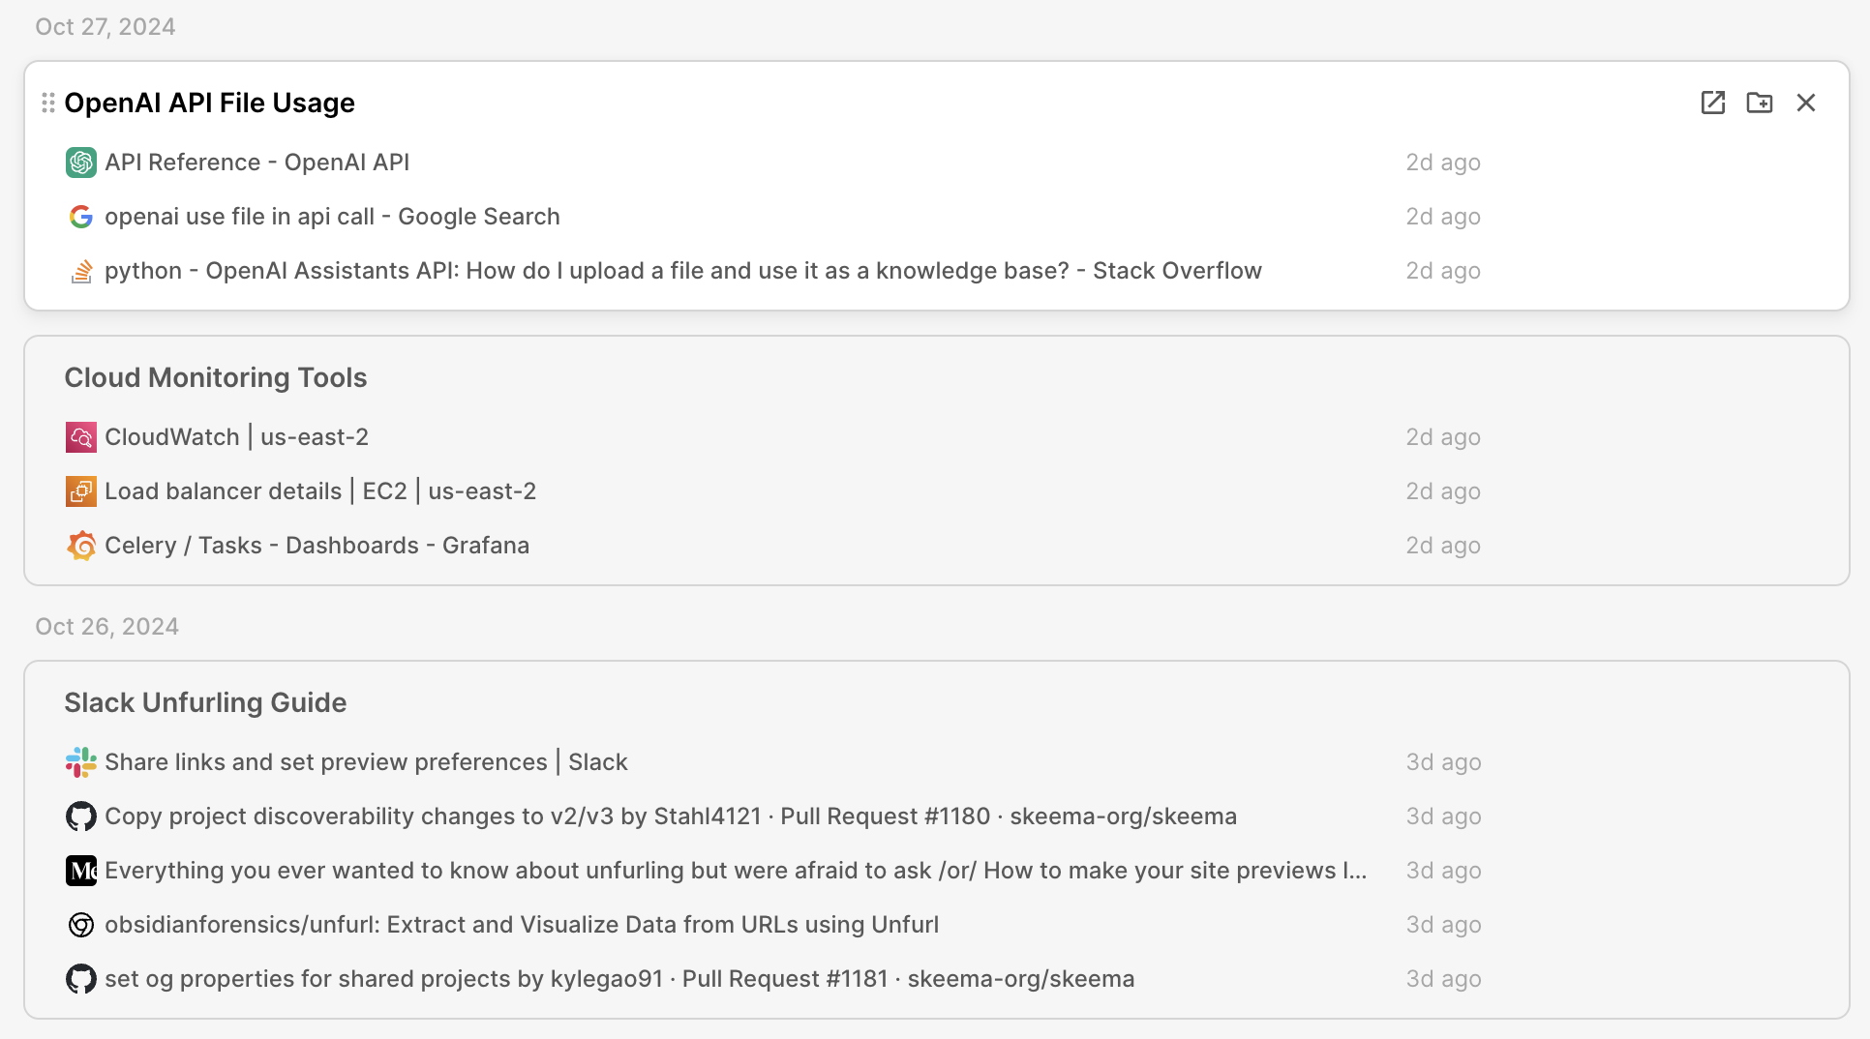This screenshot has width=1870, height=1039.
Task: Close the OpenAI API File Usage group
Action: click(1806, 103)
